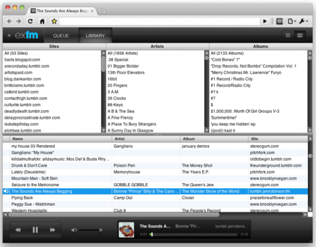
Task: Skip to the next track
Action: (x=52, y=229)
